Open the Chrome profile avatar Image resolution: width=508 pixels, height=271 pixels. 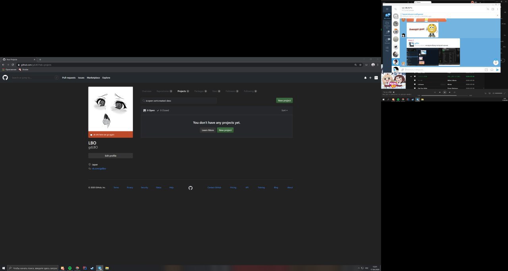373,65
